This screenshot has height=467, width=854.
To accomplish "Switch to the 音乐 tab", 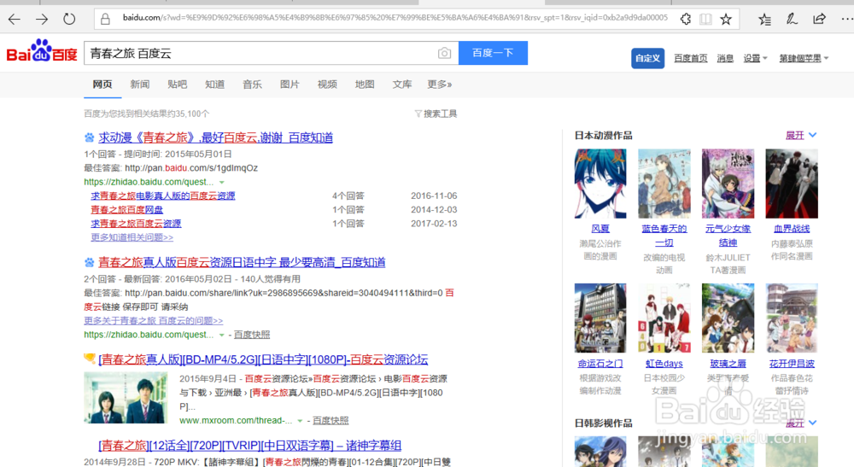I will (252, 85).
